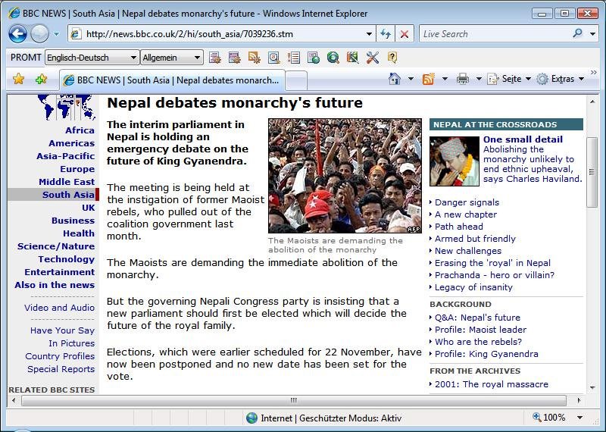This screenshot has height=432, width=606.
Task: Open the search provider dropdown arrow
Action: pyautogui.click(x=593, y=34)
